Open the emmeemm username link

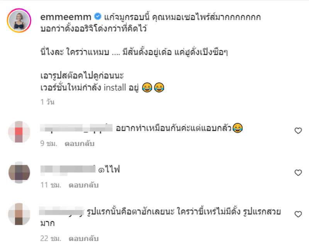(66, 17)
